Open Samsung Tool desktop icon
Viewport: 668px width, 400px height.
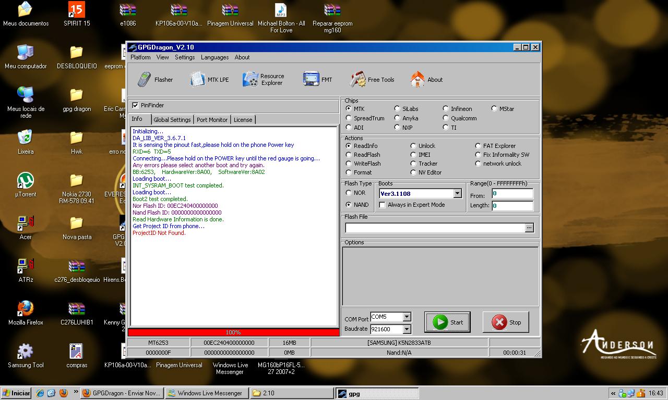coord(26,356)
